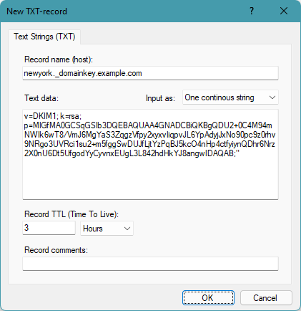Click the Record TTL (Time To Live) label
Viewport: 301px width, 311px height.
coord(71,214)
